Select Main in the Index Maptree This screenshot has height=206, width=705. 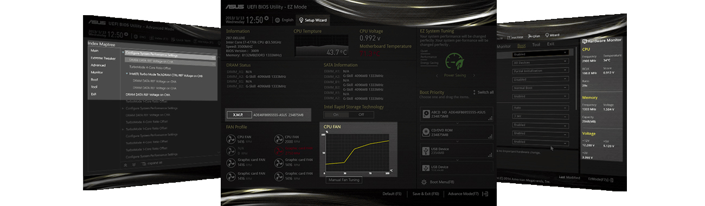94,50
